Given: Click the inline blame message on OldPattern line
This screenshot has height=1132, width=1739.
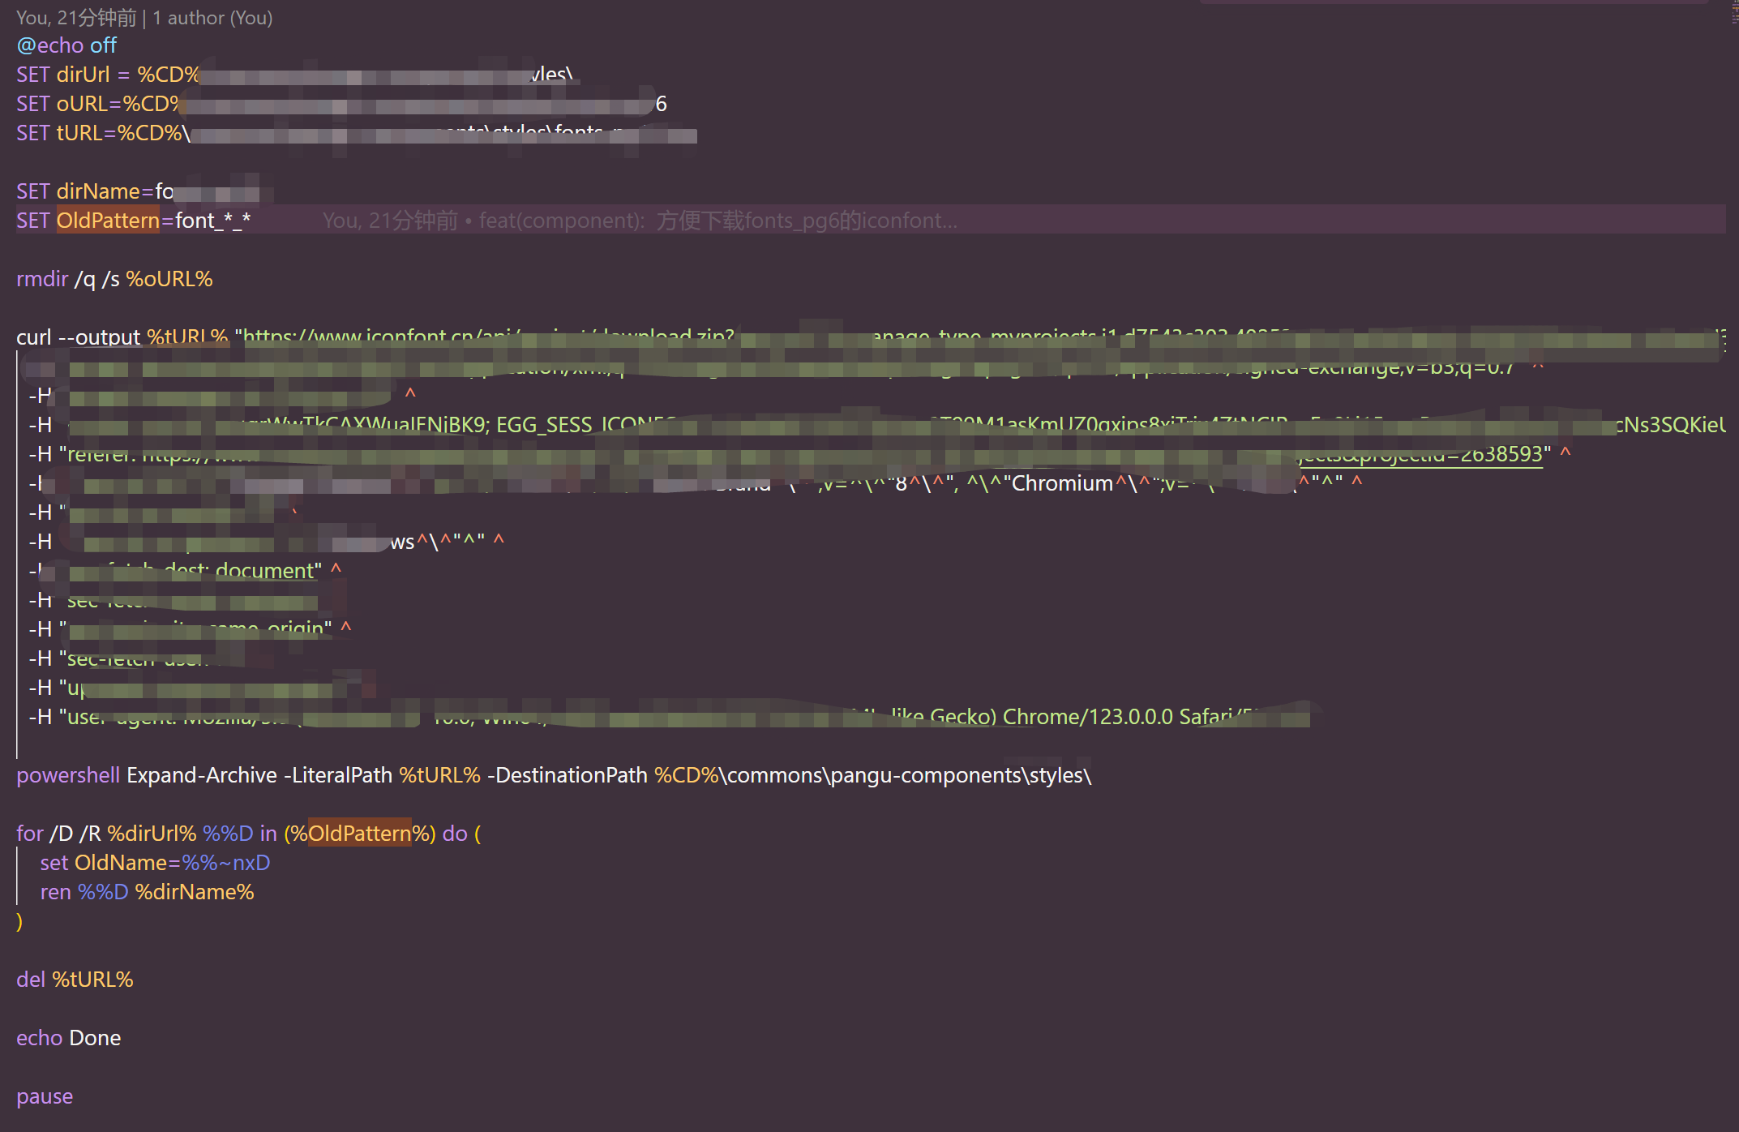Looking at the screenshot, I should pyautogui.click(x=639, y=221).
